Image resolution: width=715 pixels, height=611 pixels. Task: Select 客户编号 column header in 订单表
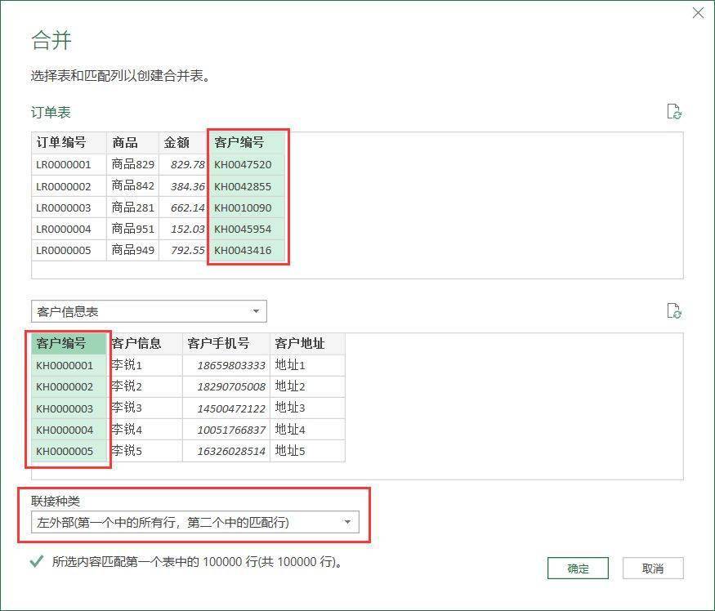click(x=247, y=143)
